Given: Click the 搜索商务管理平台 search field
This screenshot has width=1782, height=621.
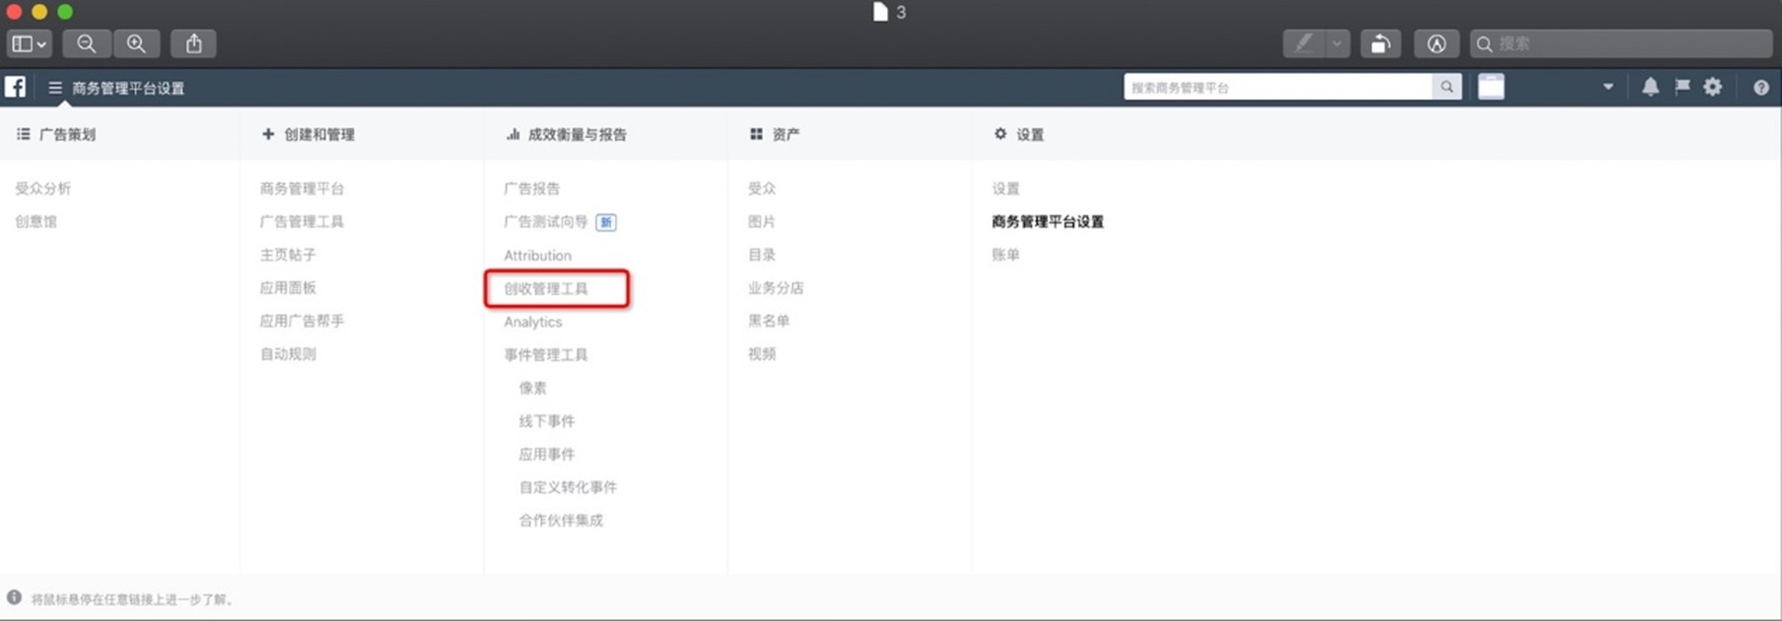Looking at the screenshot, I should [1278, 87].
